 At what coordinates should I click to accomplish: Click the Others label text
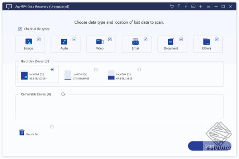[206, 48]
